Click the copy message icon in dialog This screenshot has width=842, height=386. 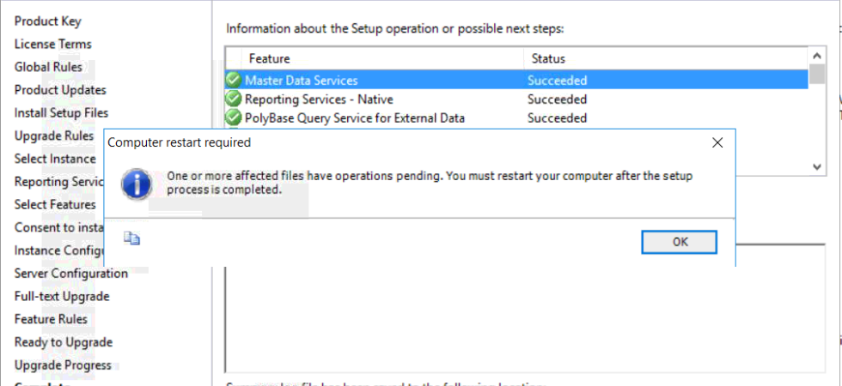pos(131,238)
